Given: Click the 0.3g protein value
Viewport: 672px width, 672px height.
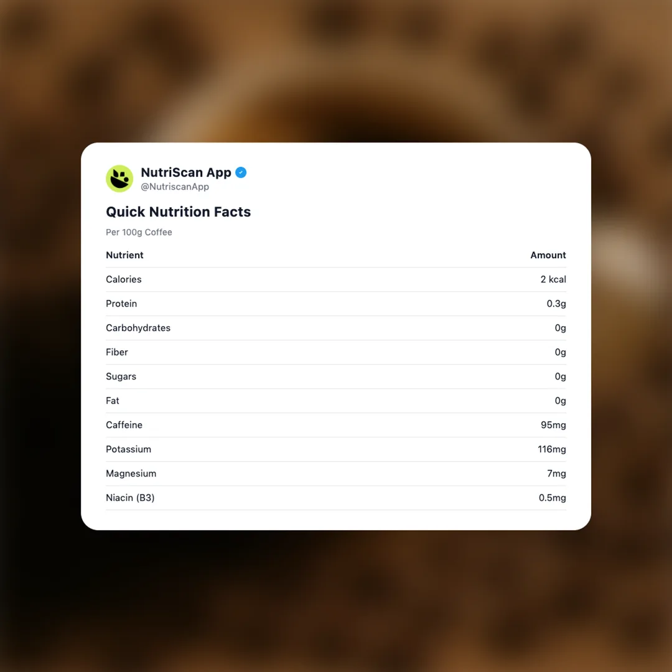Looking at the screenshot, I should coord(556,304).
